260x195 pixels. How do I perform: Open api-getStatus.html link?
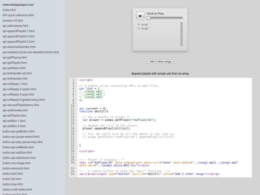click(14, 68)
